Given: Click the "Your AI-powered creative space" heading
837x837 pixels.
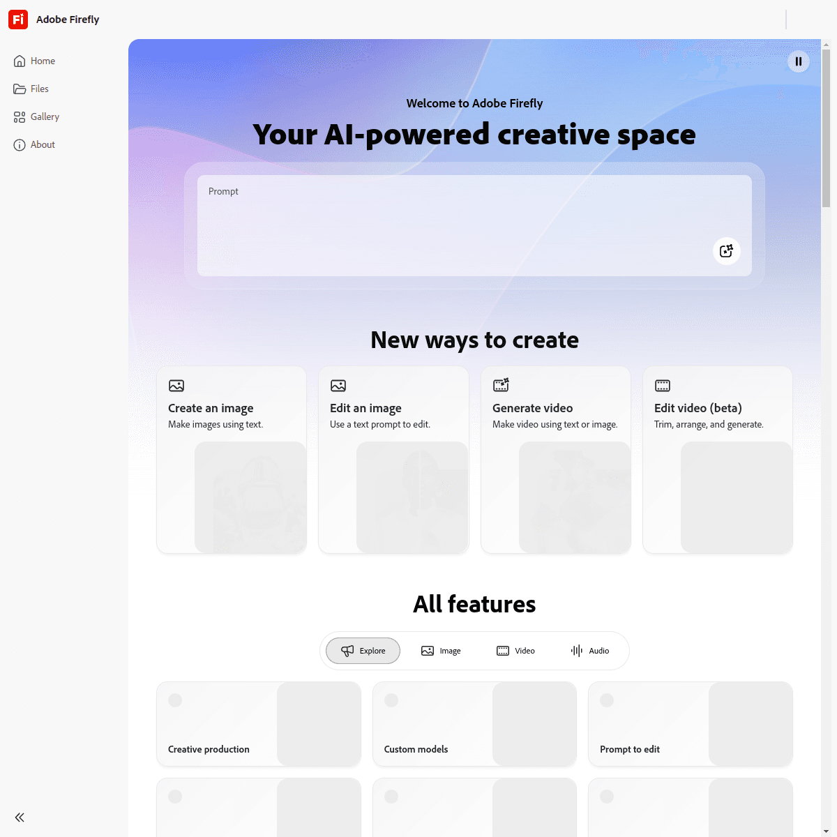Looking at the screenshot, I should pyautogui.click(x=474, y=134).
